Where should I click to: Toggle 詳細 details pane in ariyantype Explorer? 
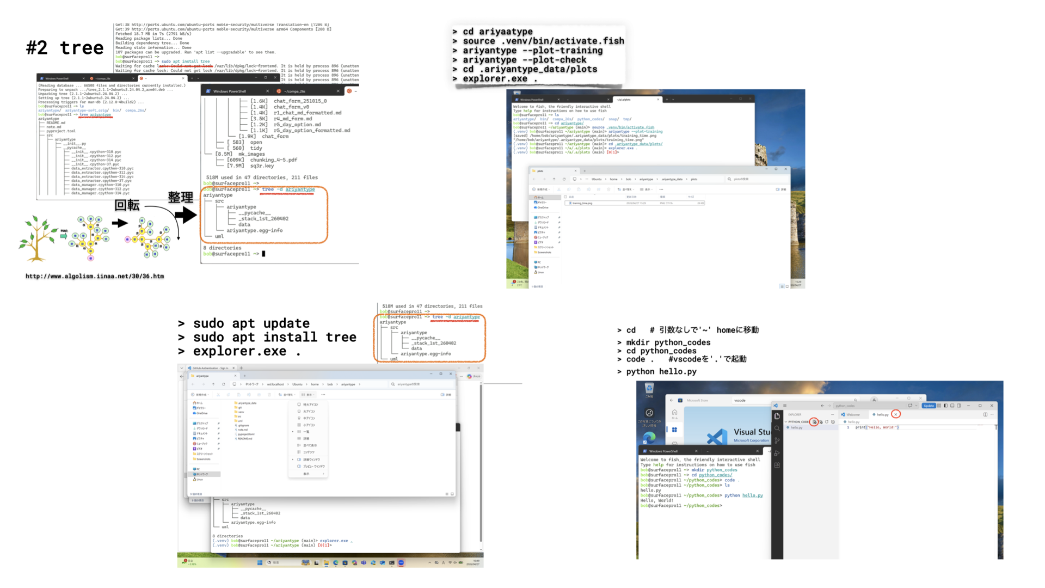point(446,395)
